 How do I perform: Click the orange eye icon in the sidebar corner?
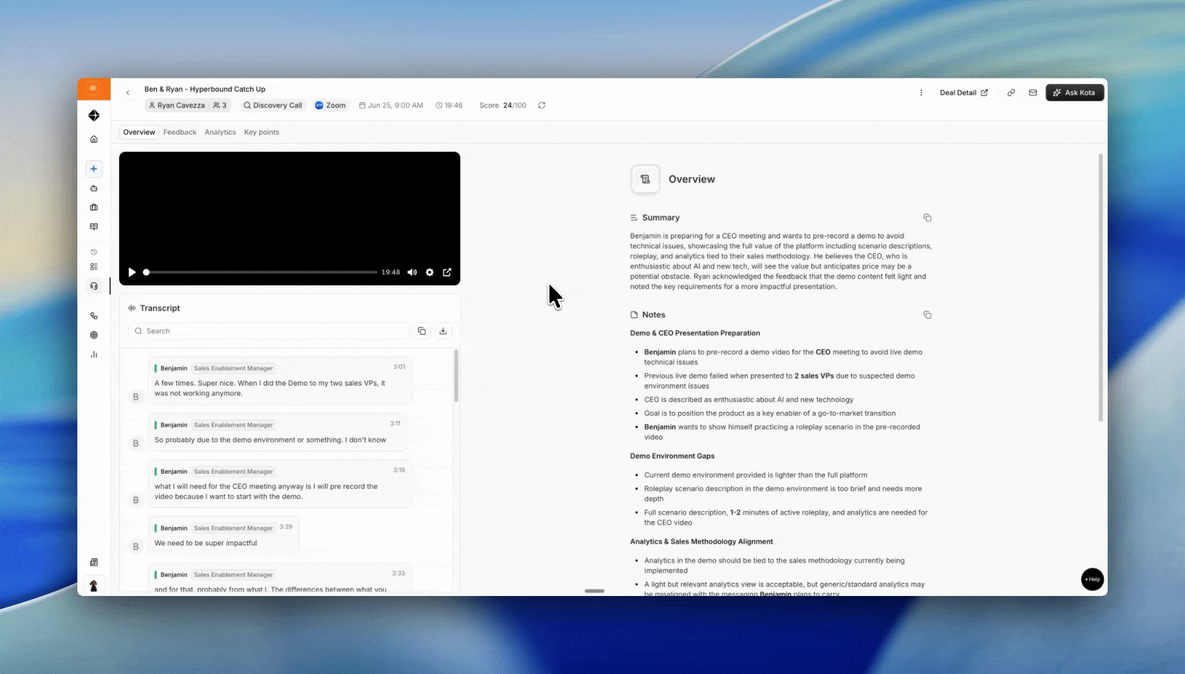94,89
